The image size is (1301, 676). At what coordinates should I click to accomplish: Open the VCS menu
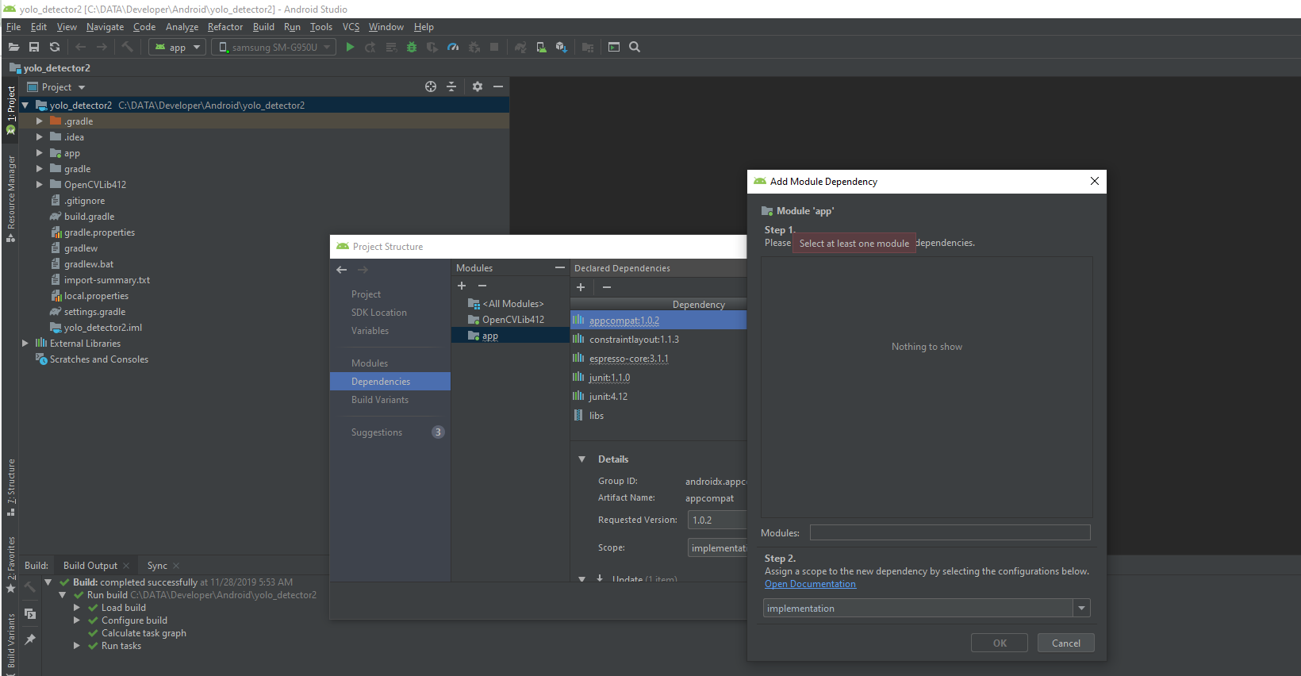[351, 27]
